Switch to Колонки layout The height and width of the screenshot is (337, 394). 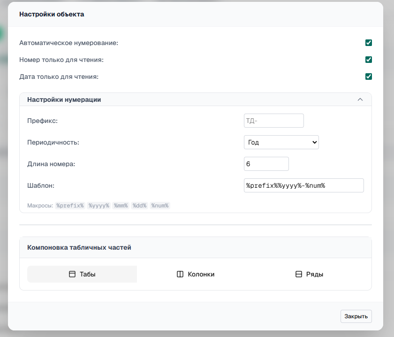[196, 274]
